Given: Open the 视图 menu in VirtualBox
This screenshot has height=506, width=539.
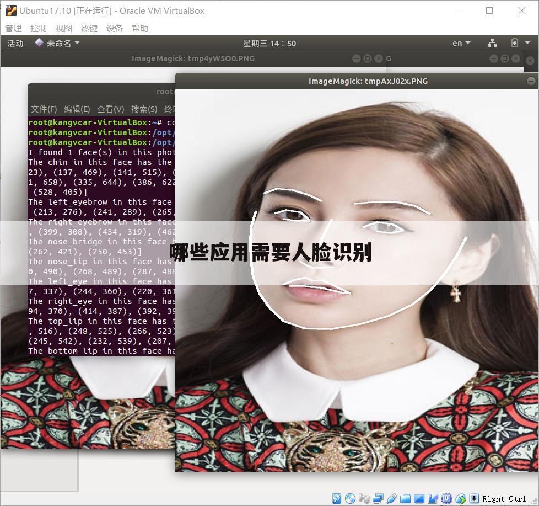Looking at the screenshot, I should tap(63, 28).
